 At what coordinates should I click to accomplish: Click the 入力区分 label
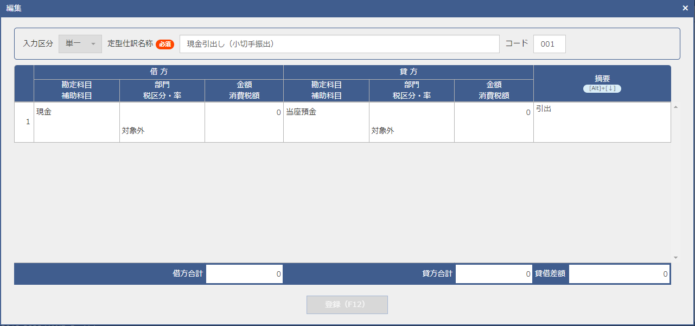coord(38,44)
